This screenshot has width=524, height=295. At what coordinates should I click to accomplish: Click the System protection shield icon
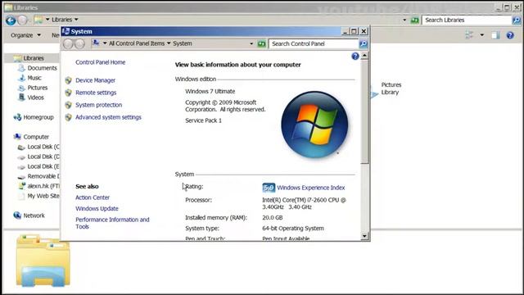tap(69, 105)
